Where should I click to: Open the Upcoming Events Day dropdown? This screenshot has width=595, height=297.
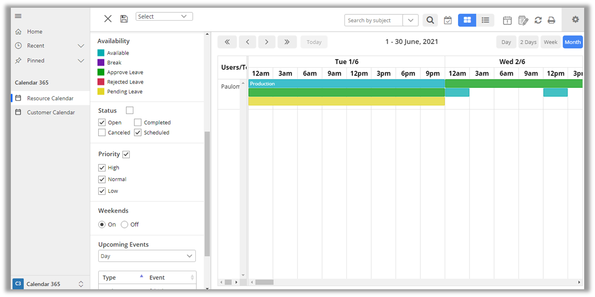[x=147, y=256]
